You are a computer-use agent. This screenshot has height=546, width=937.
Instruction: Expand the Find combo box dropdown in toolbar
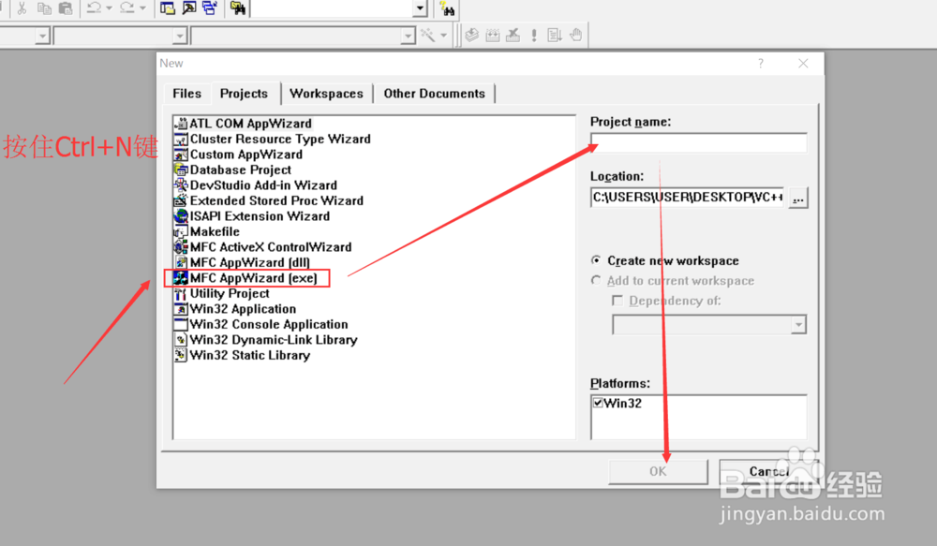click(x=420, y=8)
